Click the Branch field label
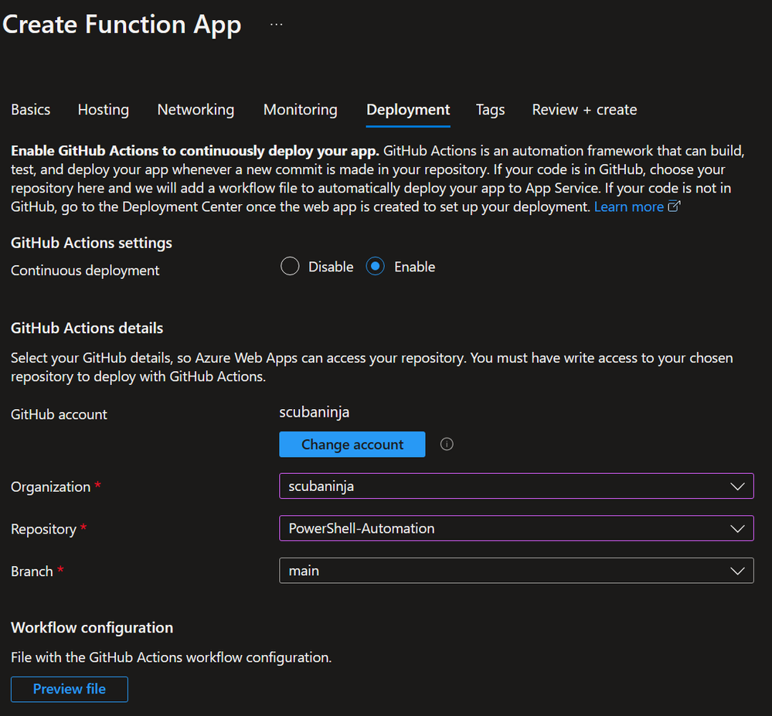 coord(32,571)
